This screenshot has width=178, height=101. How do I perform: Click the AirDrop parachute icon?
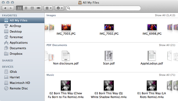click(x=6, y=26)
